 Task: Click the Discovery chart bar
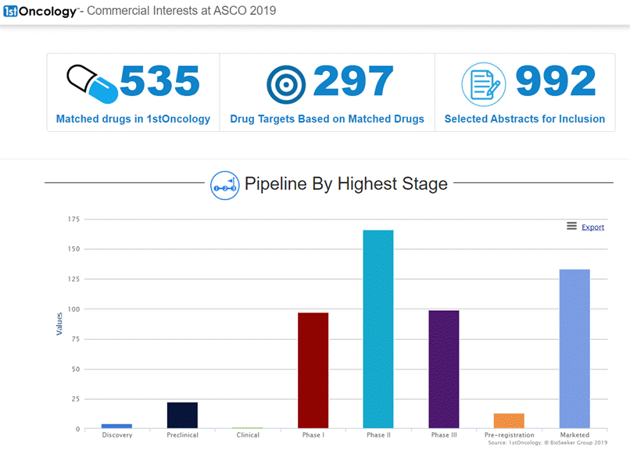pyautogui.click(x=116, y=426)
